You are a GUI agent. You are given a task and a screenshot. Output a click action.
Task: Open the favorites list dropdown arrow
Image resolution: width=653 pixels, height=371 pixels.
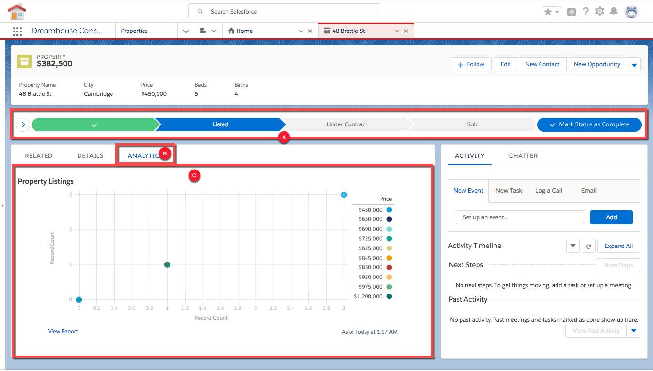point(557,12)
